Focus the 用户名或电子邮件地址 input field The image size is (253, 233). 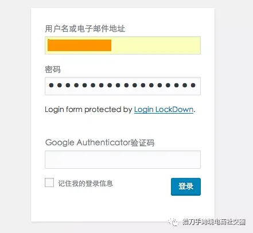[123, 45]
